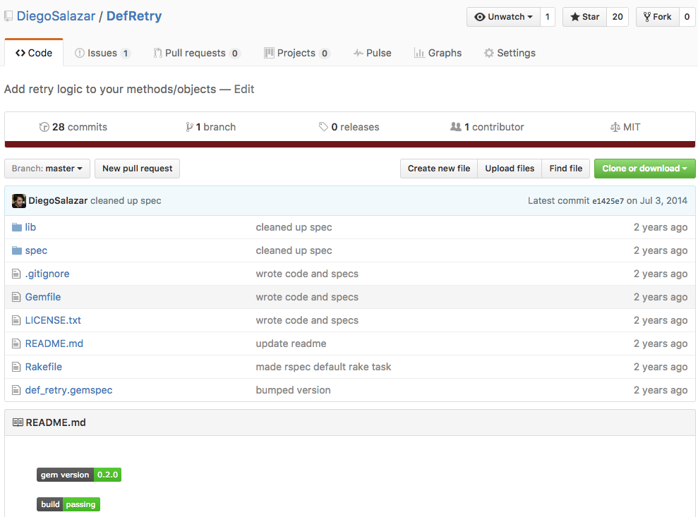
Task: Click the gem version 0.2.0 badge
Action: [79, 475]
